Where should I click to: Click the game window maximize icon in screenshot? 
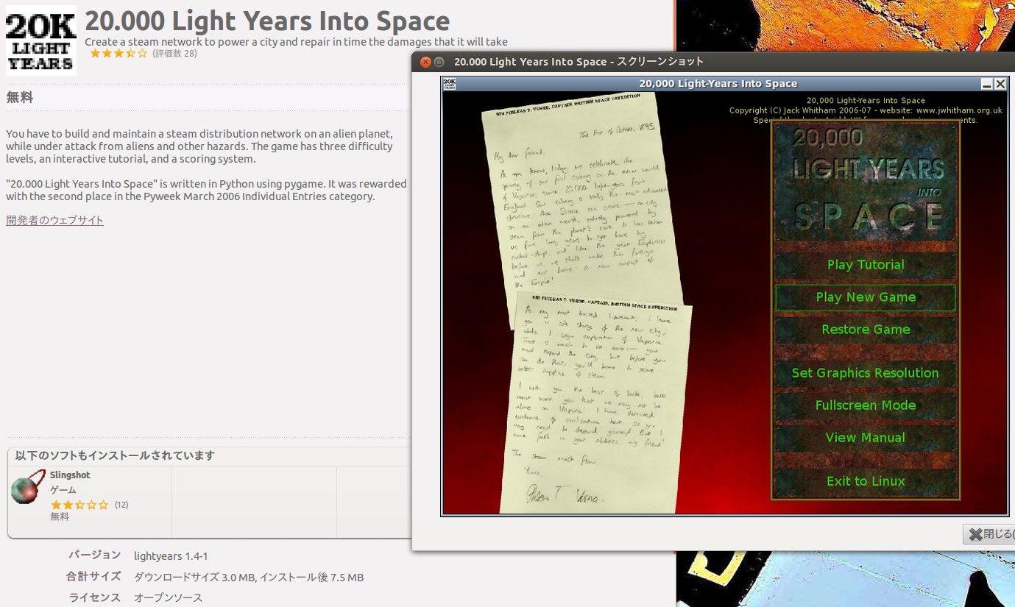coord(988,84)
